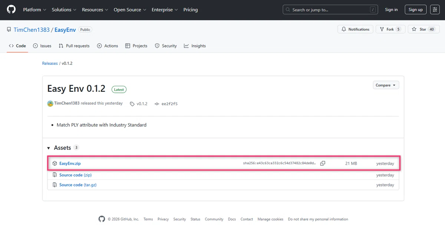Copy the sha256 hash of EasyEnv.zip
445x229 pixels.
[x=323, y=163]
